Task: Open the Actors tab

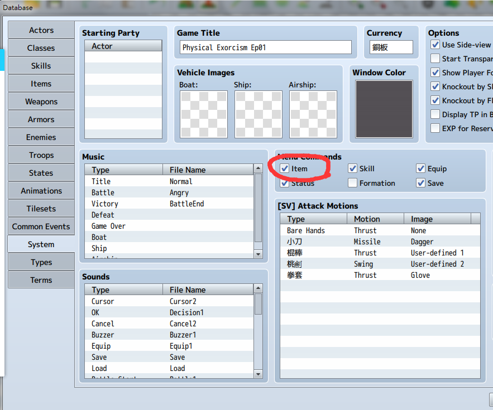Action: coord(41,30)
